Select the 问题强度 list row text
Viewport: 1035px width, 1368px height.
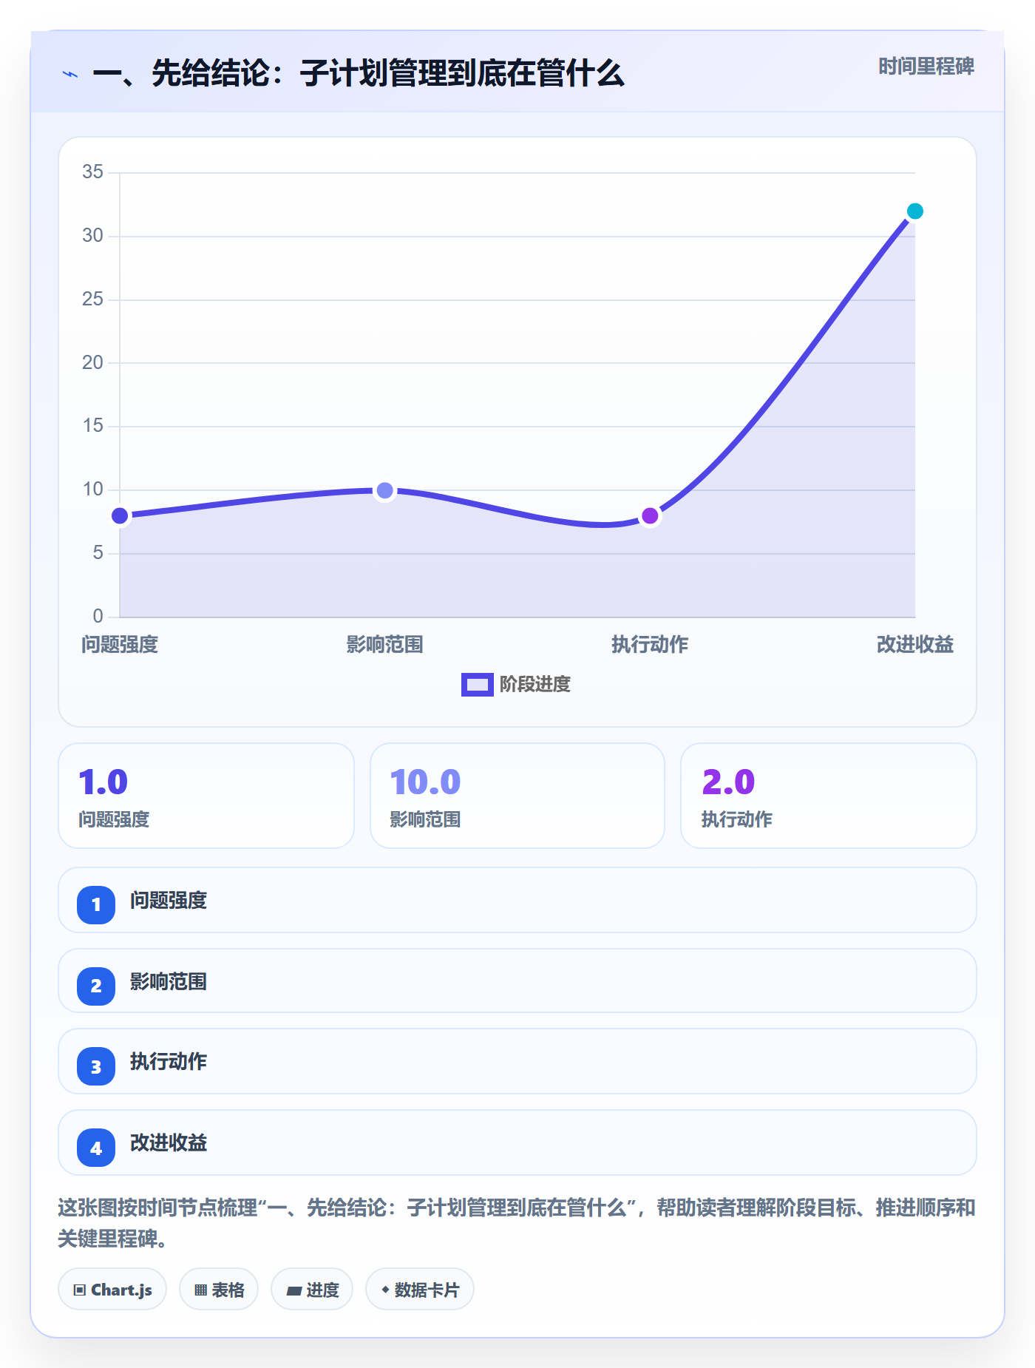click(x=169, y=901)
